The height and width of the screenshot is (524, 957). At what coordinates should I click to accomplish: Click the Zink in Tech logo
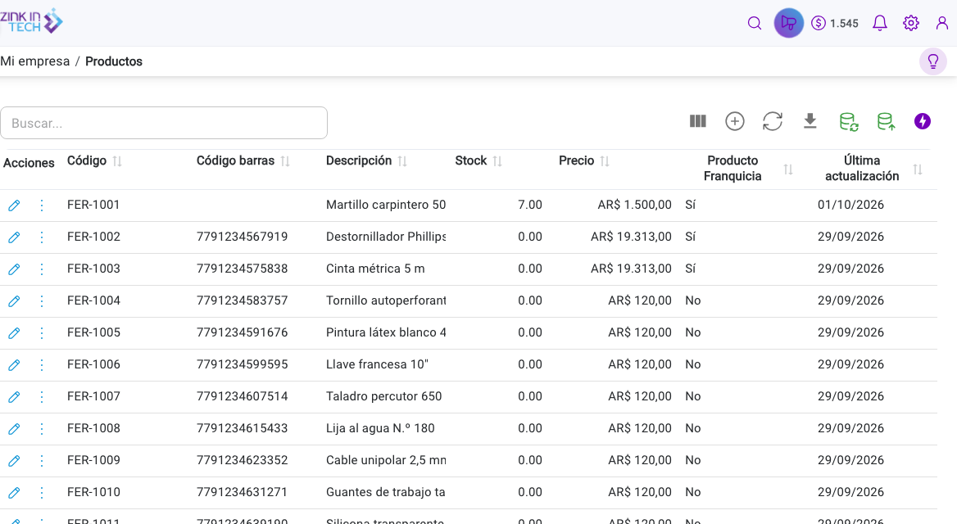(x=31, y=21)
